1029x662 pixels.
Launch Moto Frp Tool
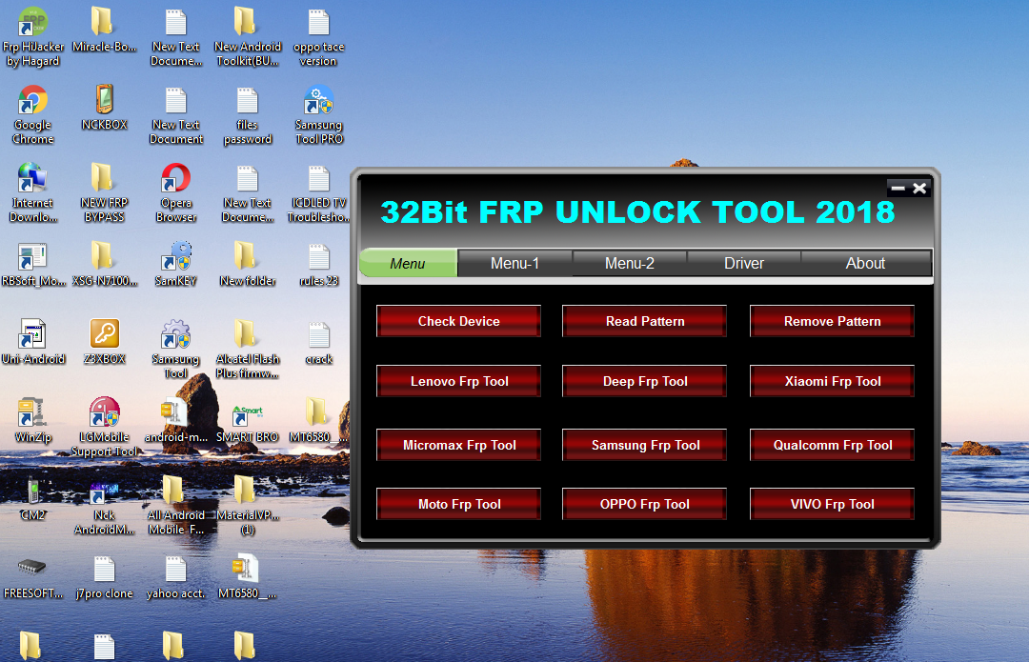458,504
